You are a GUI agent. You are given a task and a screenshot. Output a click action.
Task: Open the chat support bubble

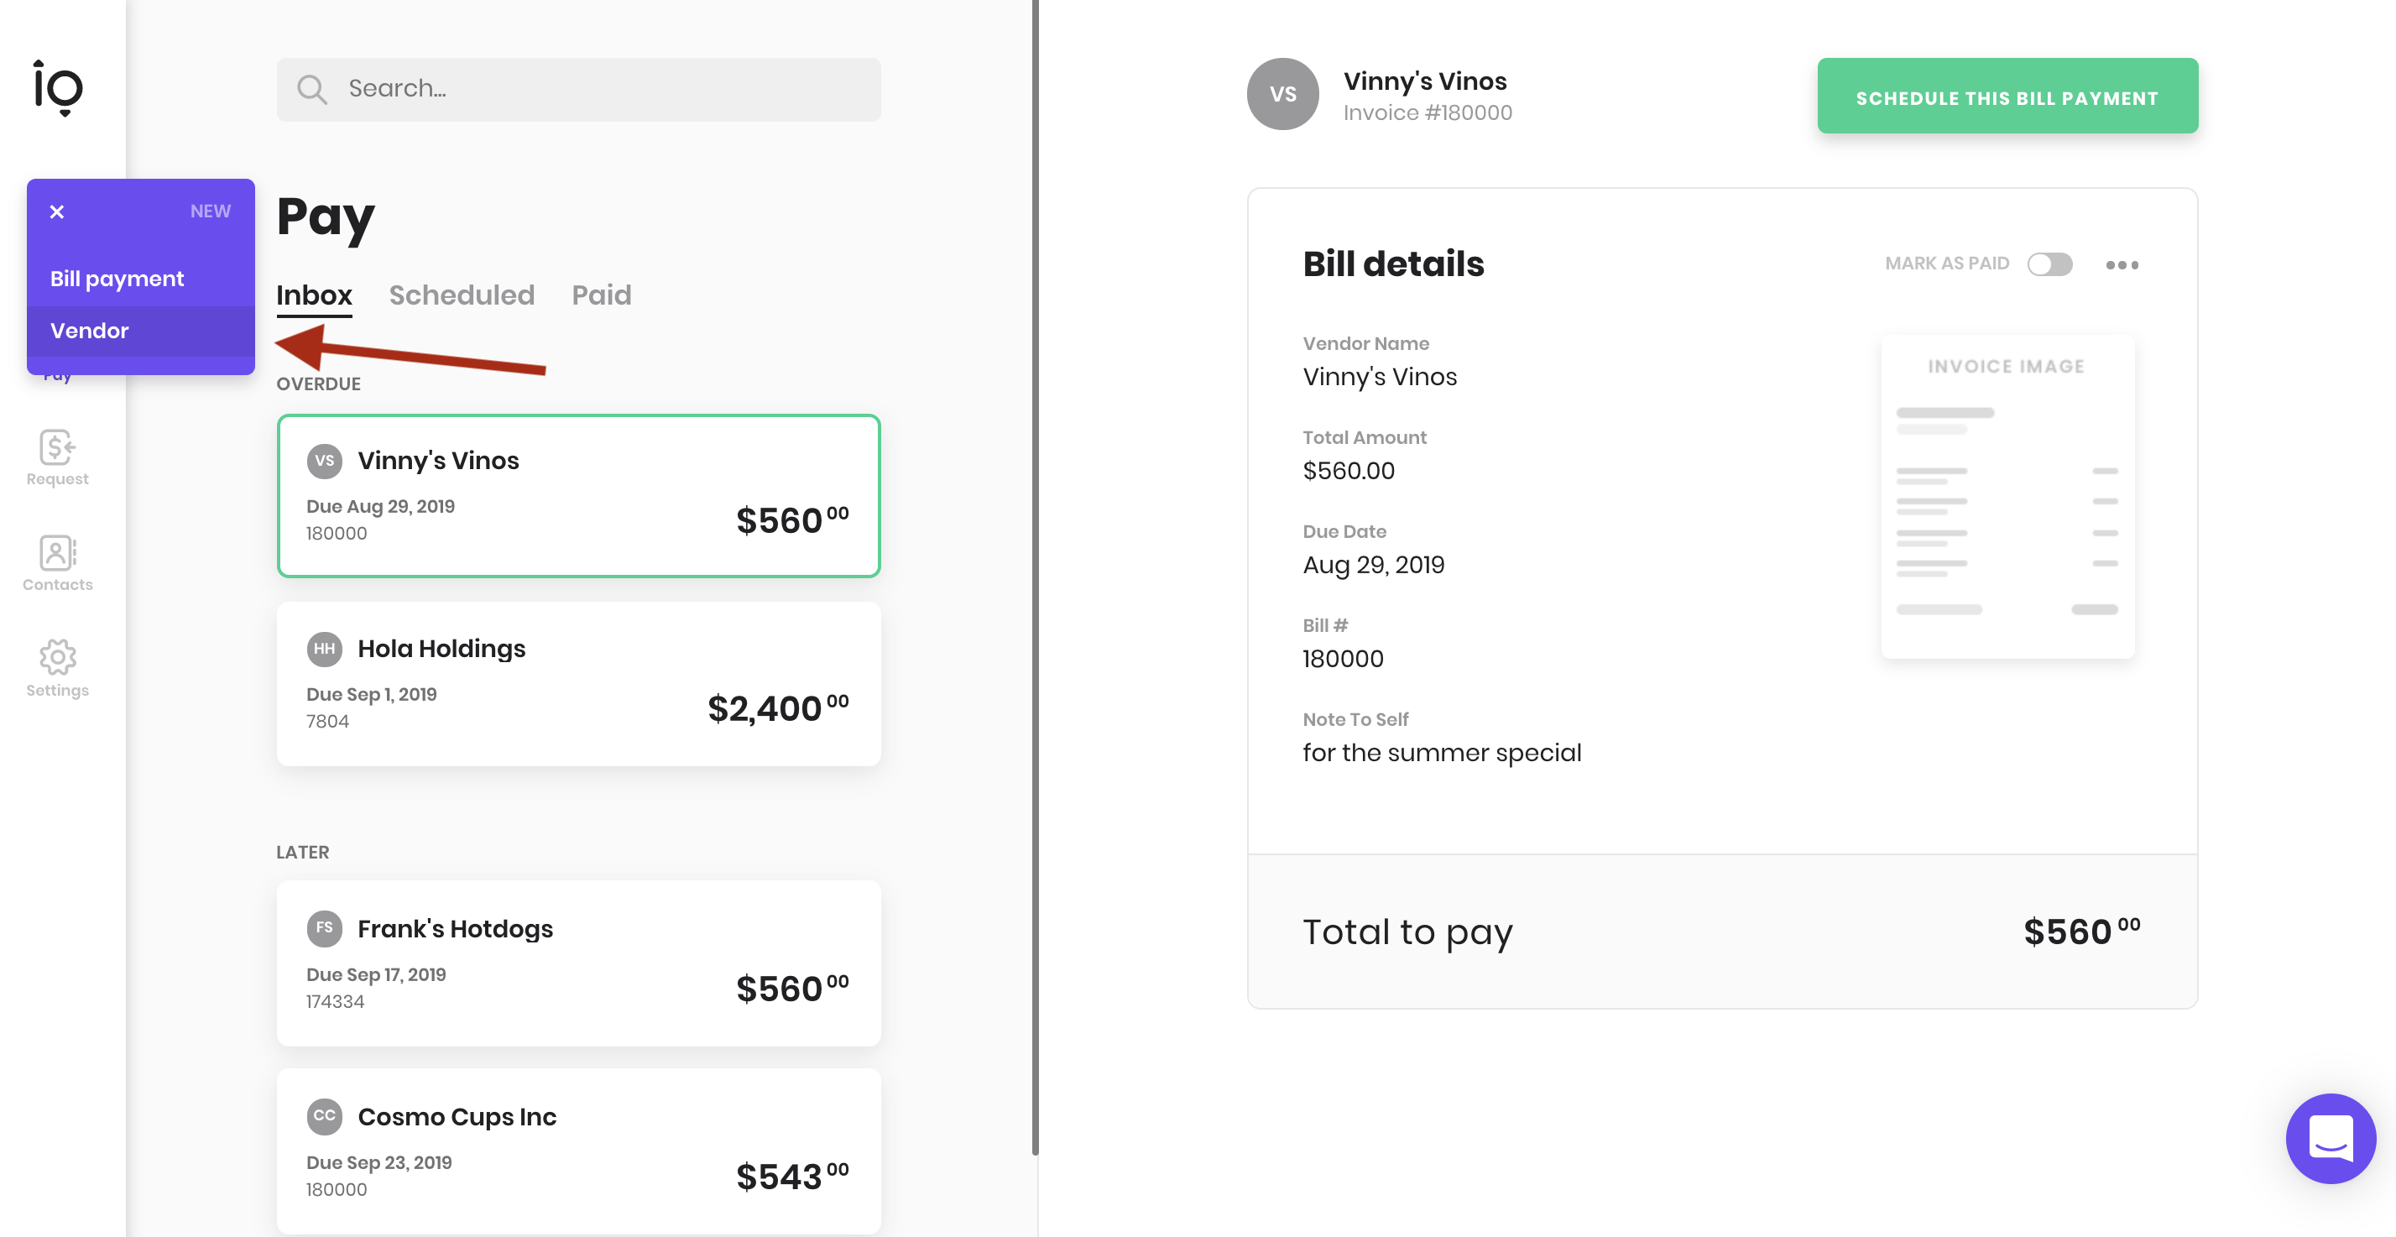point(2330,1137)
